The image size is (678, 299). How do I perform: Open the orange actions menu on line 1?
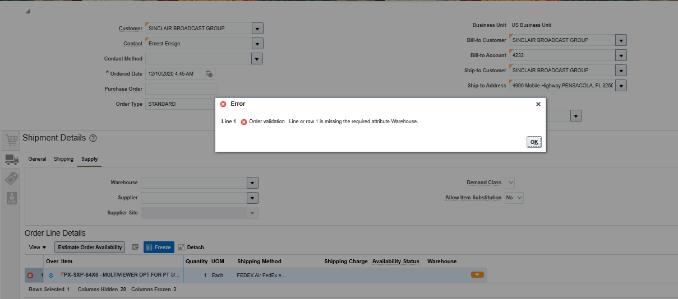[477, 274]
